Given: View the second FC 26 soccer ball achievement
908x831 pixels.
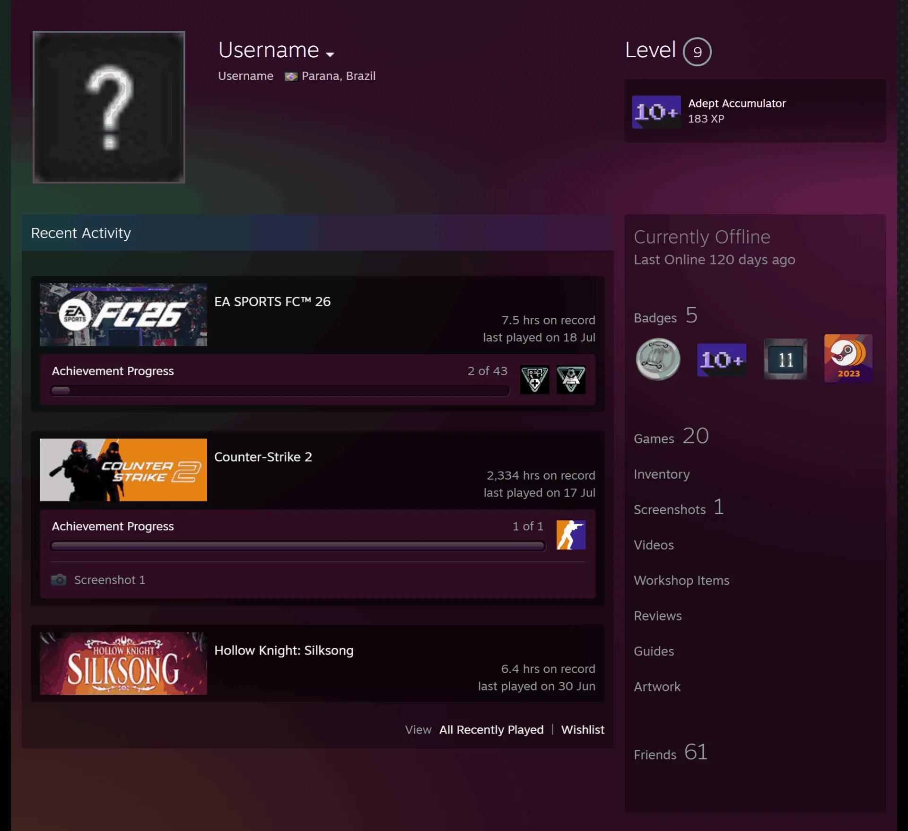Looking at the screenshot, I should (571, 379).
